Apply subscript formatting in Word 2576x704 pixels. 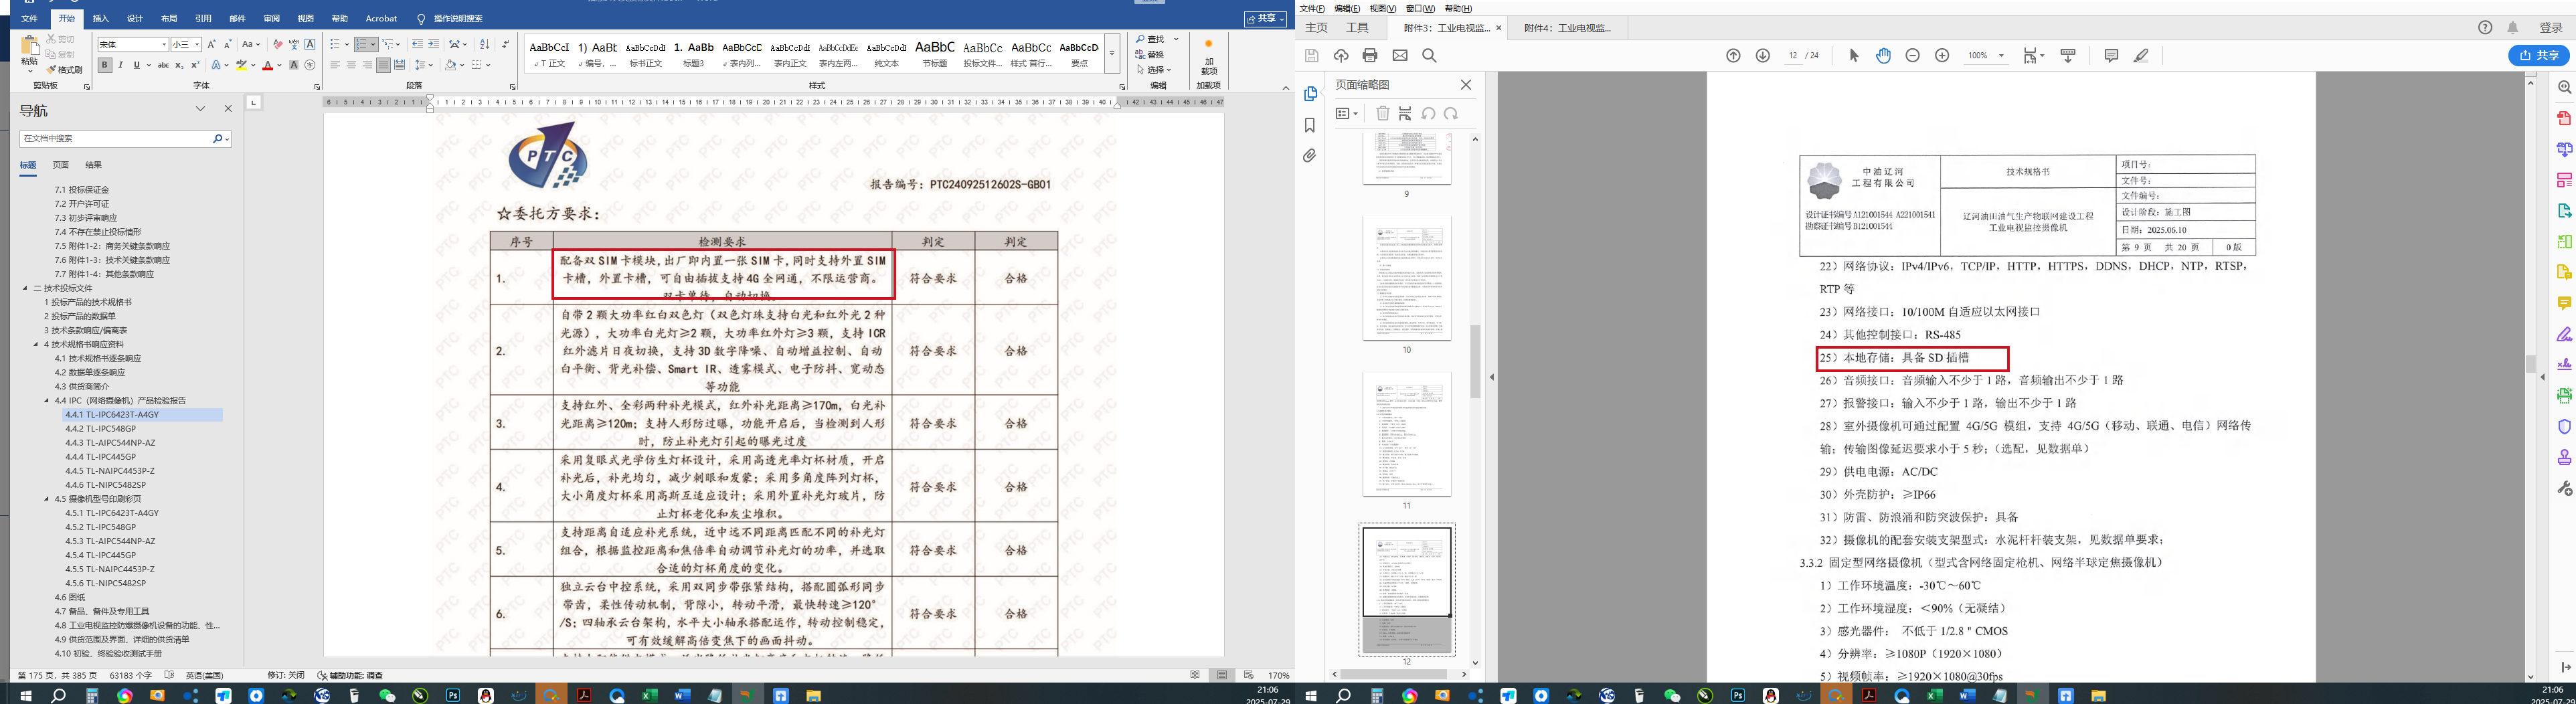179,65
